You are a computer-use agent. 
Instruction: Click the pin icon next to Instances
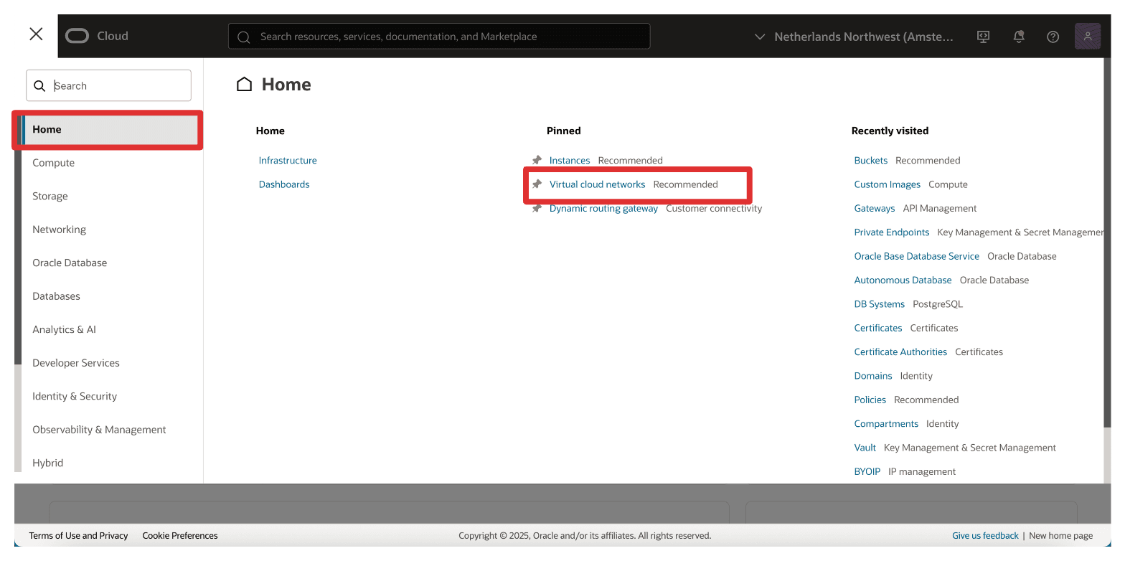[537, 160]
